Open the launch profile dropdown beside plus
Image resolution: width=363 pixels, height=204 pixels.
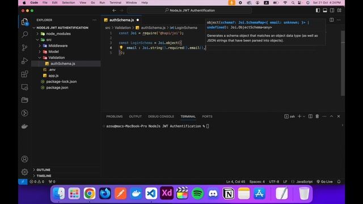click(304, 116)
